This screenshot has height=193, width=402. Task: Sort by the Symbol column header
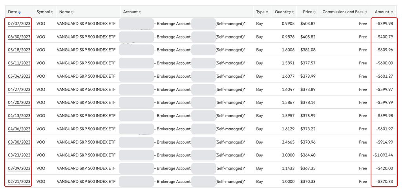[45, 12]
